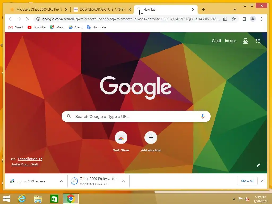The height and width of the screenshot is (204, 272).
Task: Open Action Center flag icon
Action: pos(240,199)
